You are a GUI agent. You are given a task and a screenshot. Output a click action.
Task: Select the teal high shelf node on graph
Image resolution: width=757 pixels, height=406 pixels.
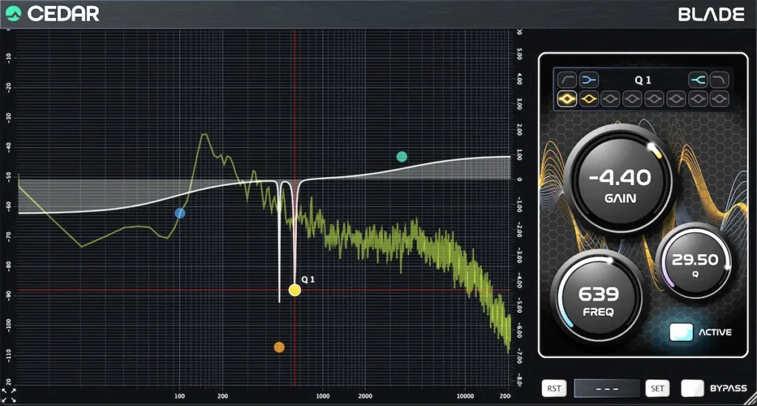click(401, 156)
